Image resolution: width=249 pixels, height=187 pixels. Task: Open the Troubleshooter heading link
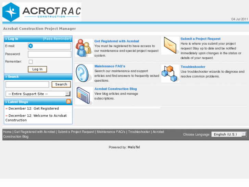tap(193, 67)
